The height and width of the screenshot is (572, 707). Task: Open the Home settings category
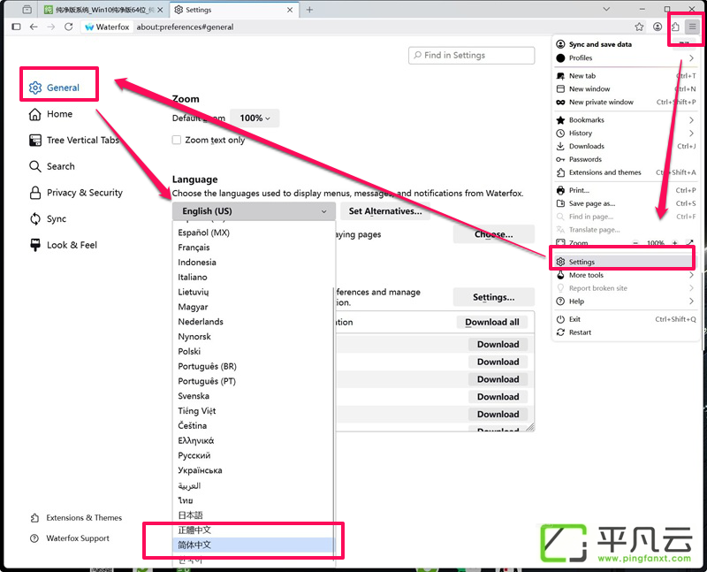50,114
